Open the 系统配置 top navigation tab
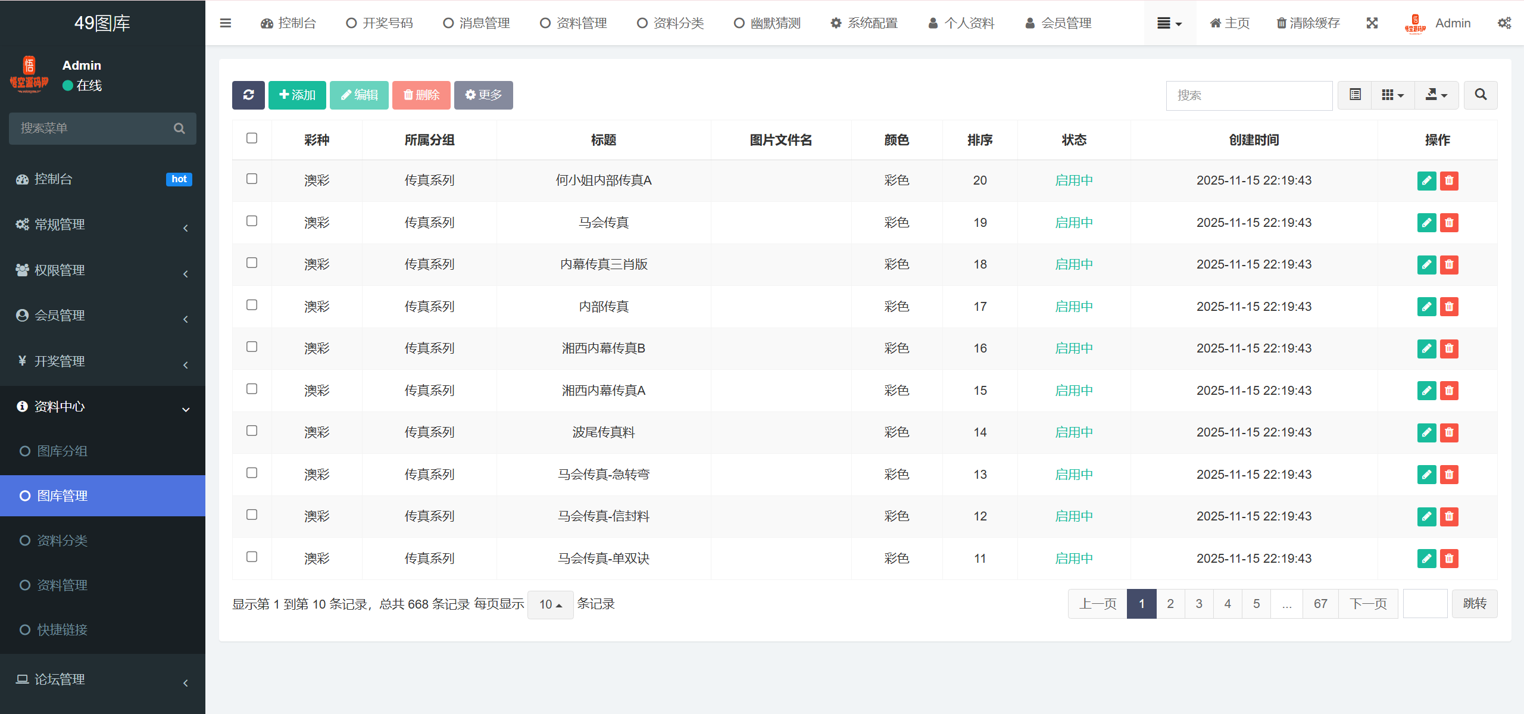 pos(864,23)
